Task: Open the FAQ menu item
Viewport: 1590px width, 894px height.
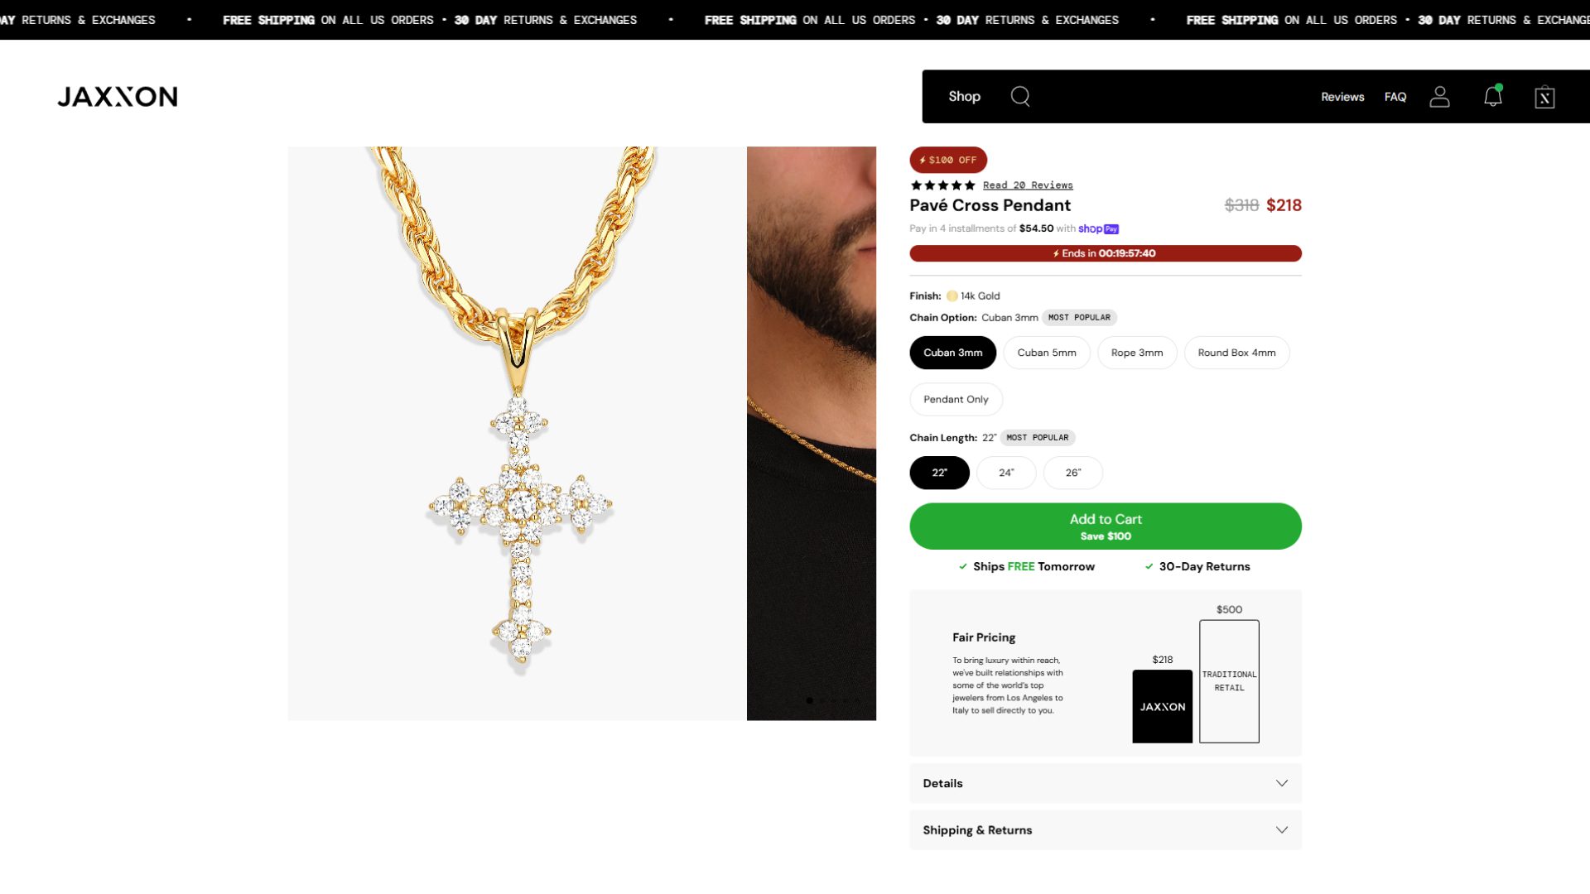Action: click(1395, 97)
